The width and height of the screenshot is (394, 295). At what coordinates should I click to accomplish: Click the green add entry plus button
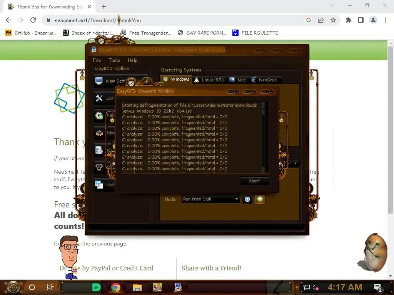[x=260, y=199]
